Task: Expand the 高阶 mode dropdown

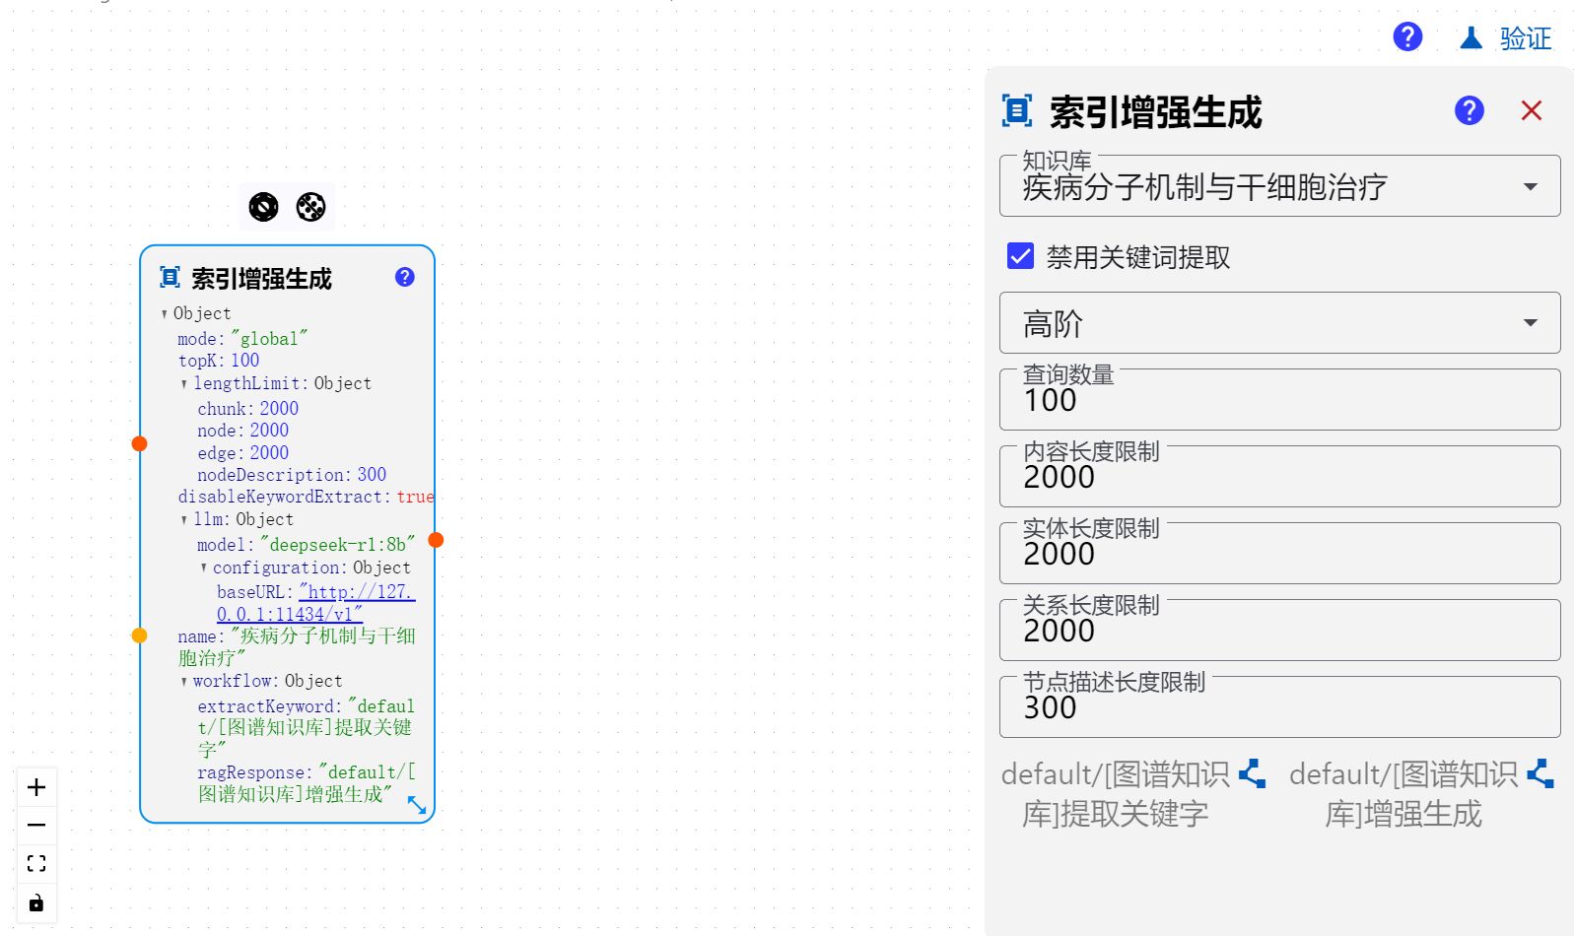Action: click(x=1278, y=323)
